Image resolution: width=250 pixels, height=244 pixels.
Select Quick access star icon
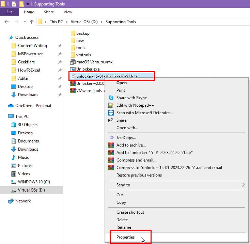coord(11,37)
